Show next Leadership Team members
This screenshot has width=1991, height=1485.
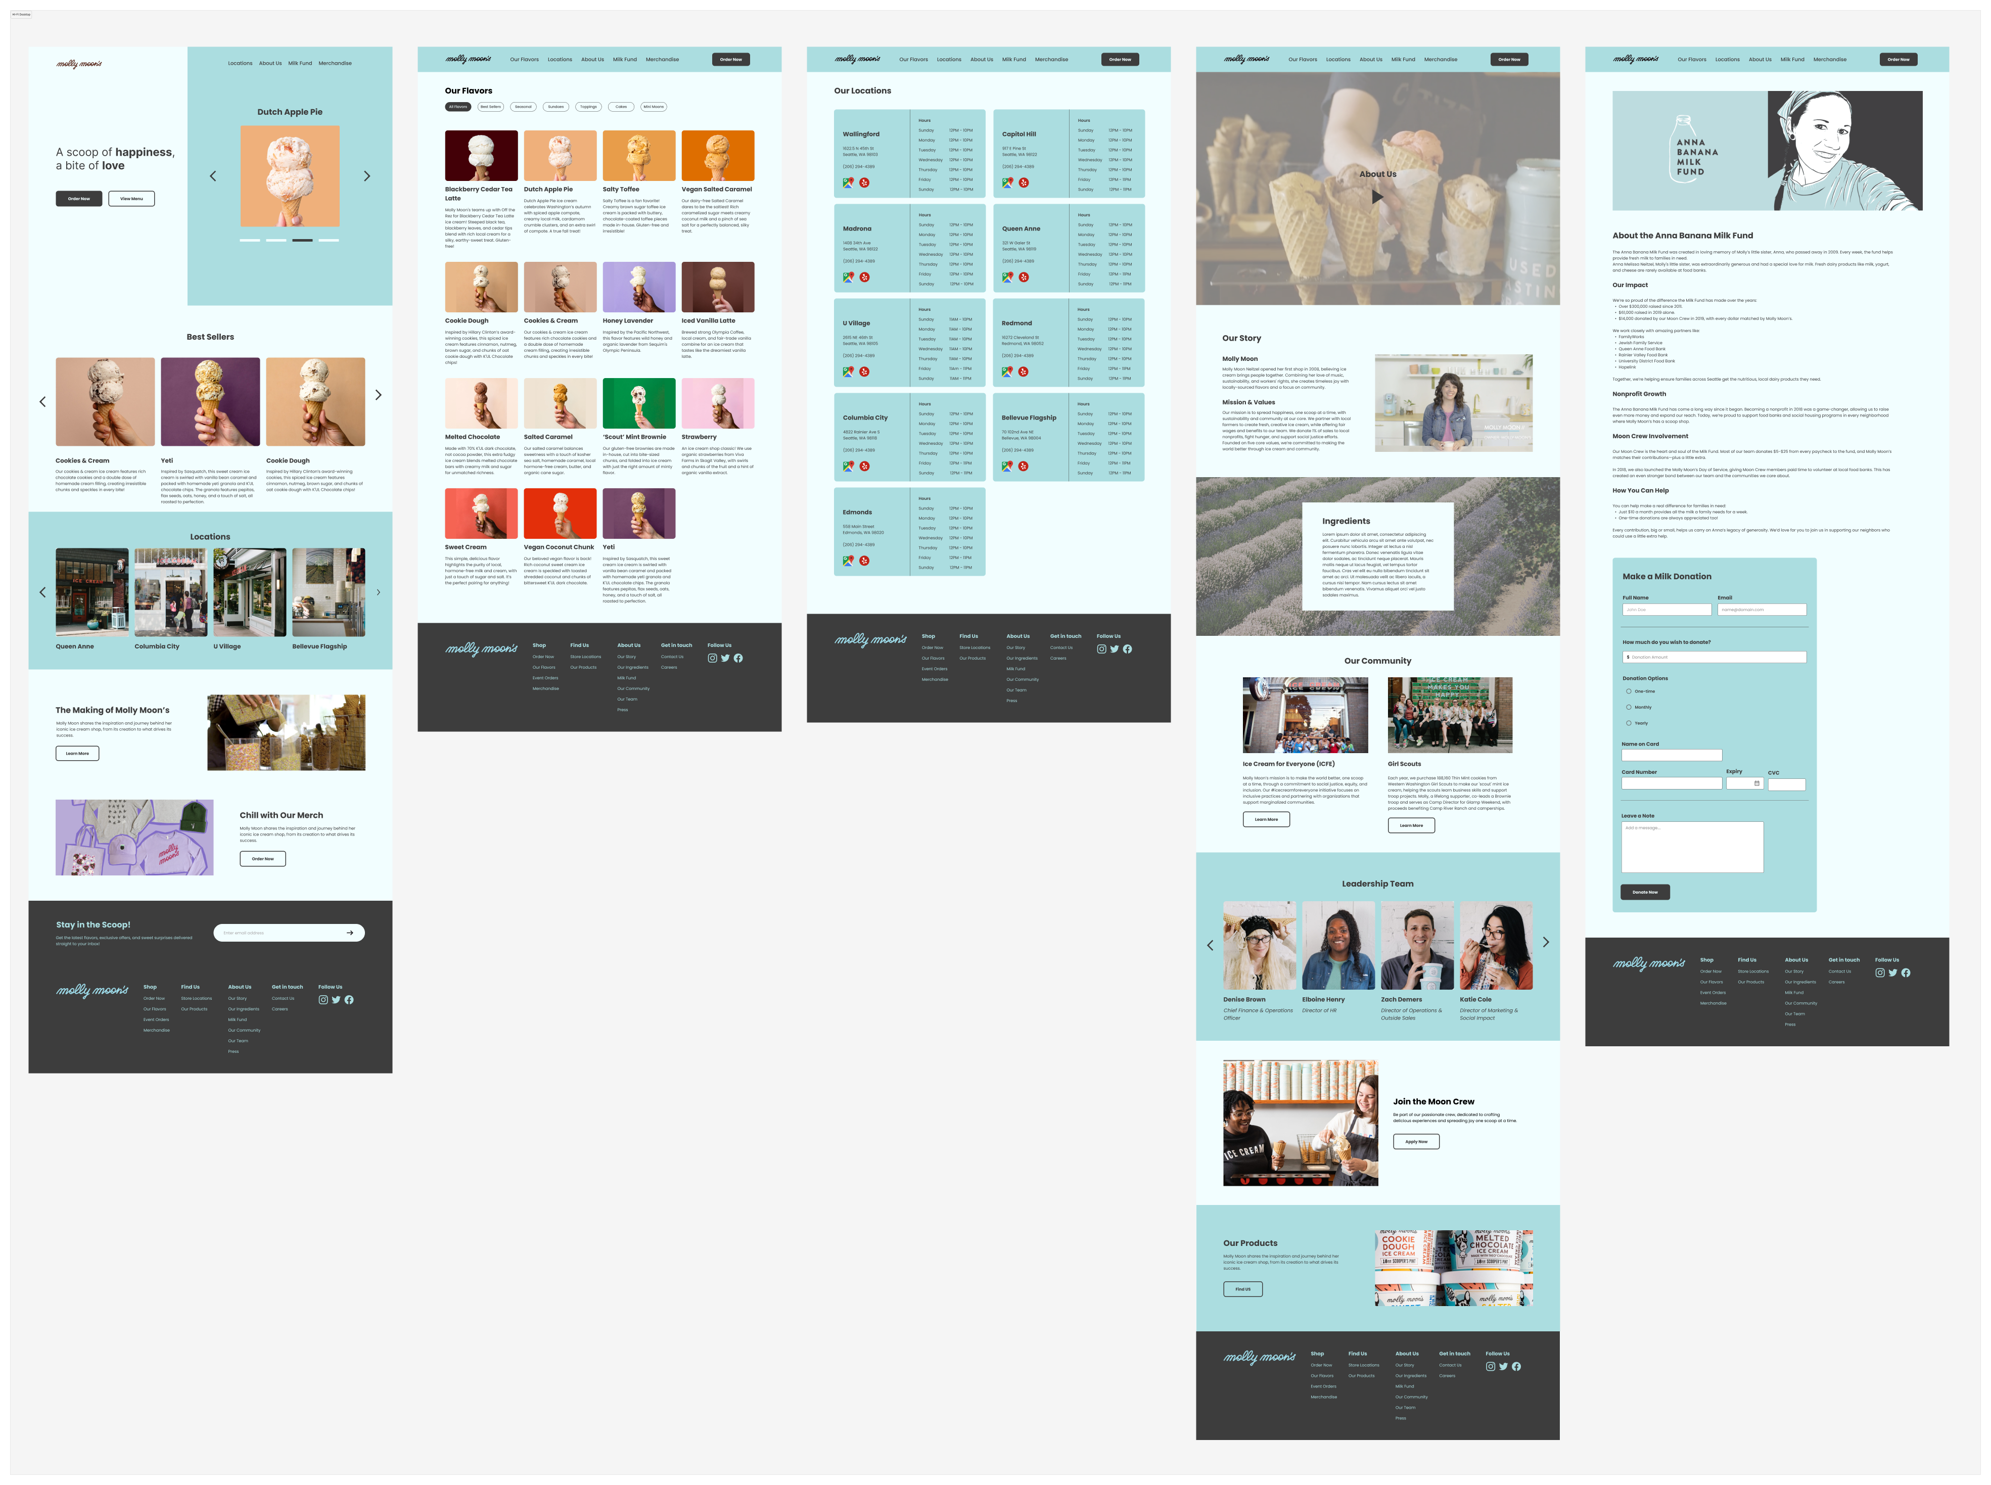tap(1546, 942)
